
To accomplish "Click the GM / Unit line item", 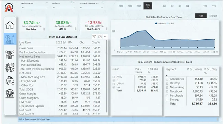I will coord(25,102).
